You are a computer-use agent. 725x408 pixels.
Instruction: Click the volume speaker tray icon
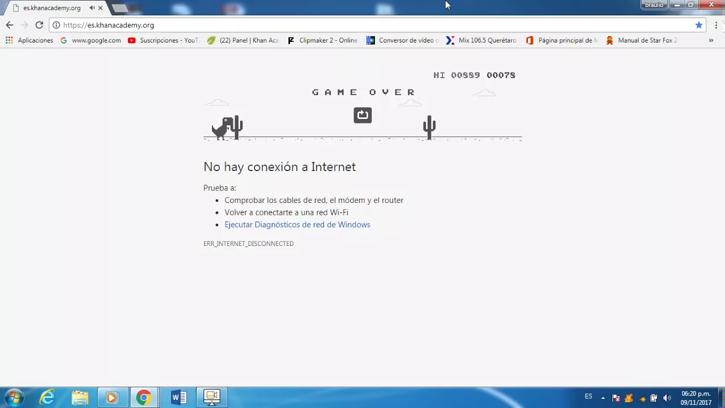pos(667,398)
